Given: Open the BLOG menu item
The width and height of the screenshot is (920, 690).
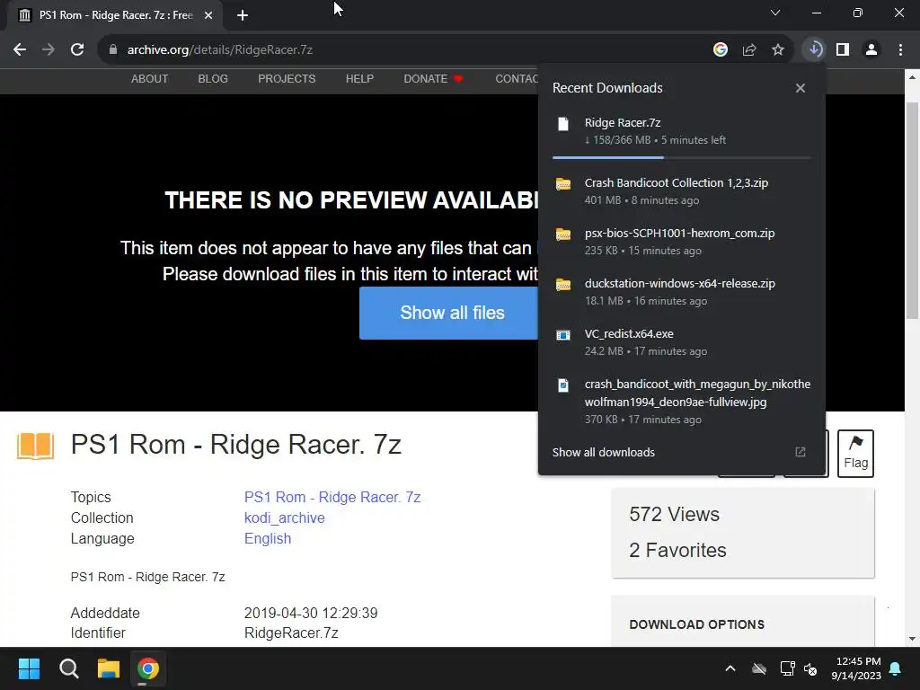Looking at the screenshot, I should tap(213, 79).
